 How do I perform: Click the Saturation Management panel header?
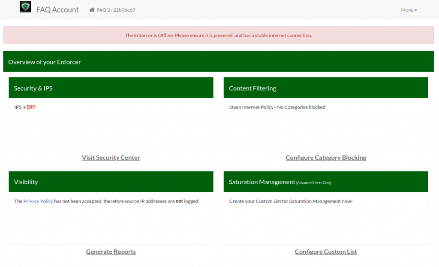click(326, 182)
